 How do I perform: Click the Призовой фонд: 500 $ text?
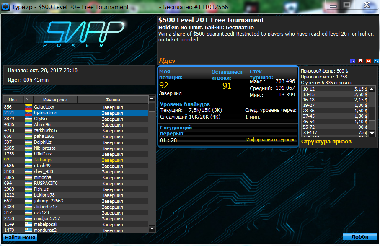[325, 71]
